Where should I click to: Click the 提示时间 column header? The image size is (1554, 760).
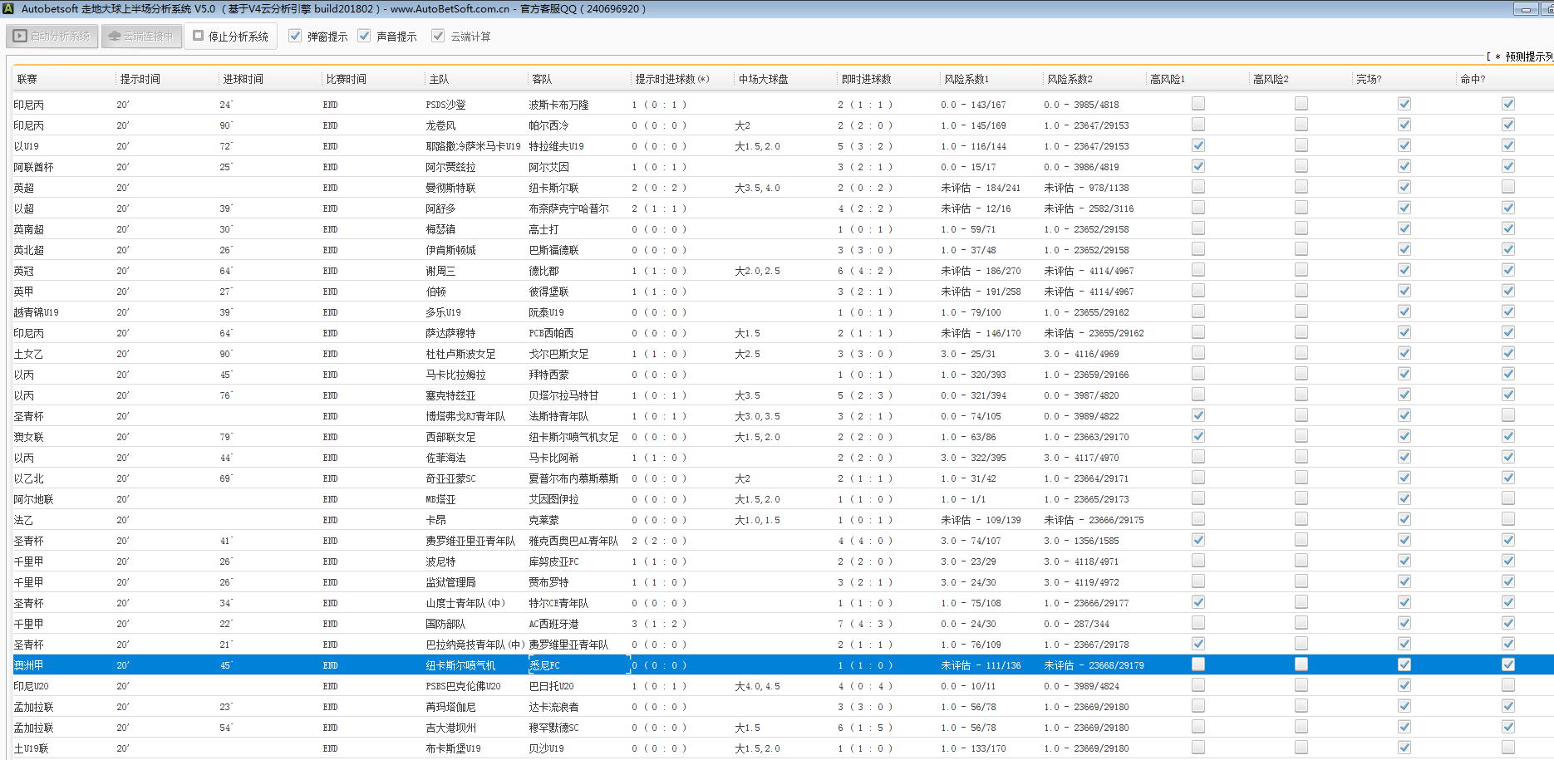click(140, 80)
